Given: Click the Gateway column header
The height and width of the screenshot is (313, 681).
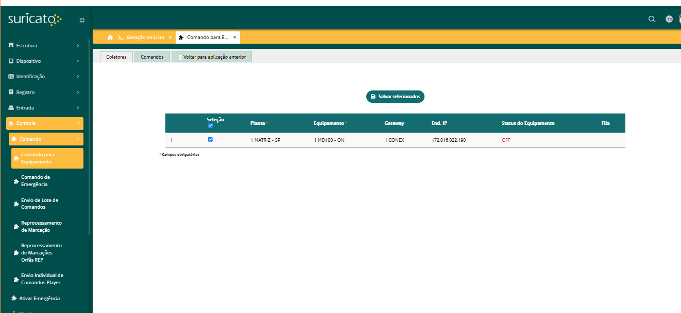Looking at the screenshot, I should (394, 123).
